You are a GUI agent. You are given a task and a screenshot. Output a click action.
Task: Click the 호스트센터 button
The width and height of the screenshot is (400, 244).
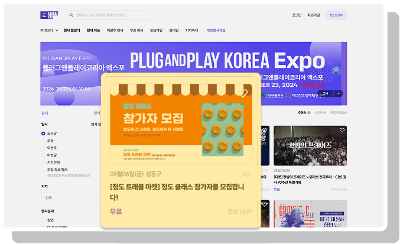[x=336, y=15]
